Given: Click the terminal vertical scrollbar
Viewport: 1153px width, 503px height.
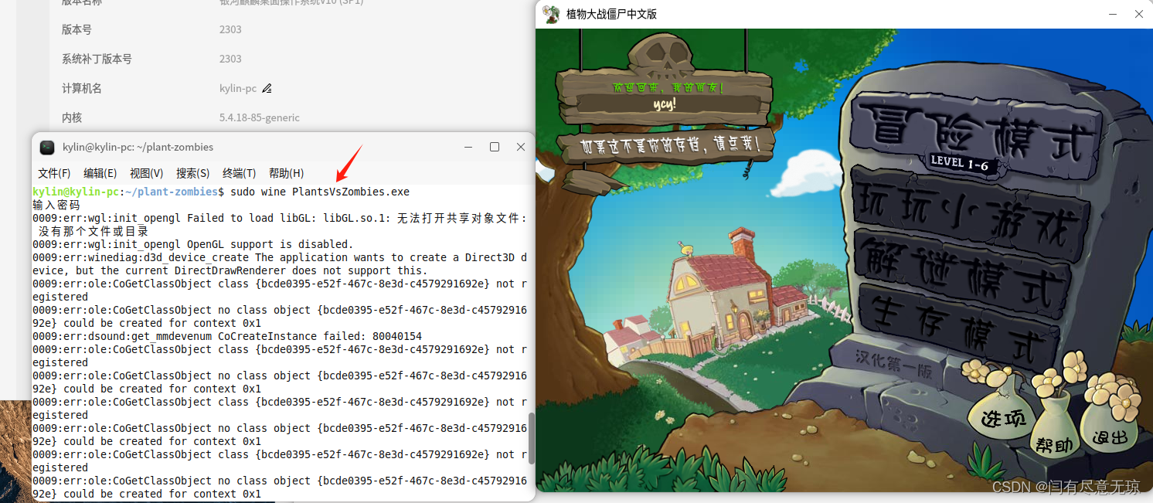Looking at the screenshot, I should (x=531, y=437).
